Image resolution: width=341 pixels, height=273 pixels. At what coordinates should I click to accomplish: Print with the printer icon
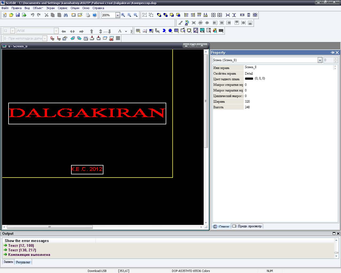point(88,15)
